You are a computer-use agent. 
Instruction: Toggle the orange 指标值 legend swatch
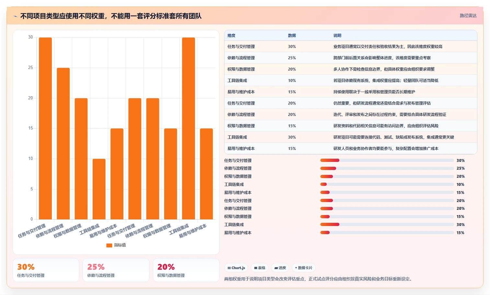pyautogui.click(x=109, y=245)
